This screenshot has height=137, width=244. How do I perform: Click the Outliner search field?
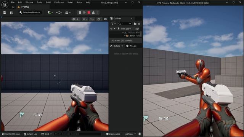(124, 24)
